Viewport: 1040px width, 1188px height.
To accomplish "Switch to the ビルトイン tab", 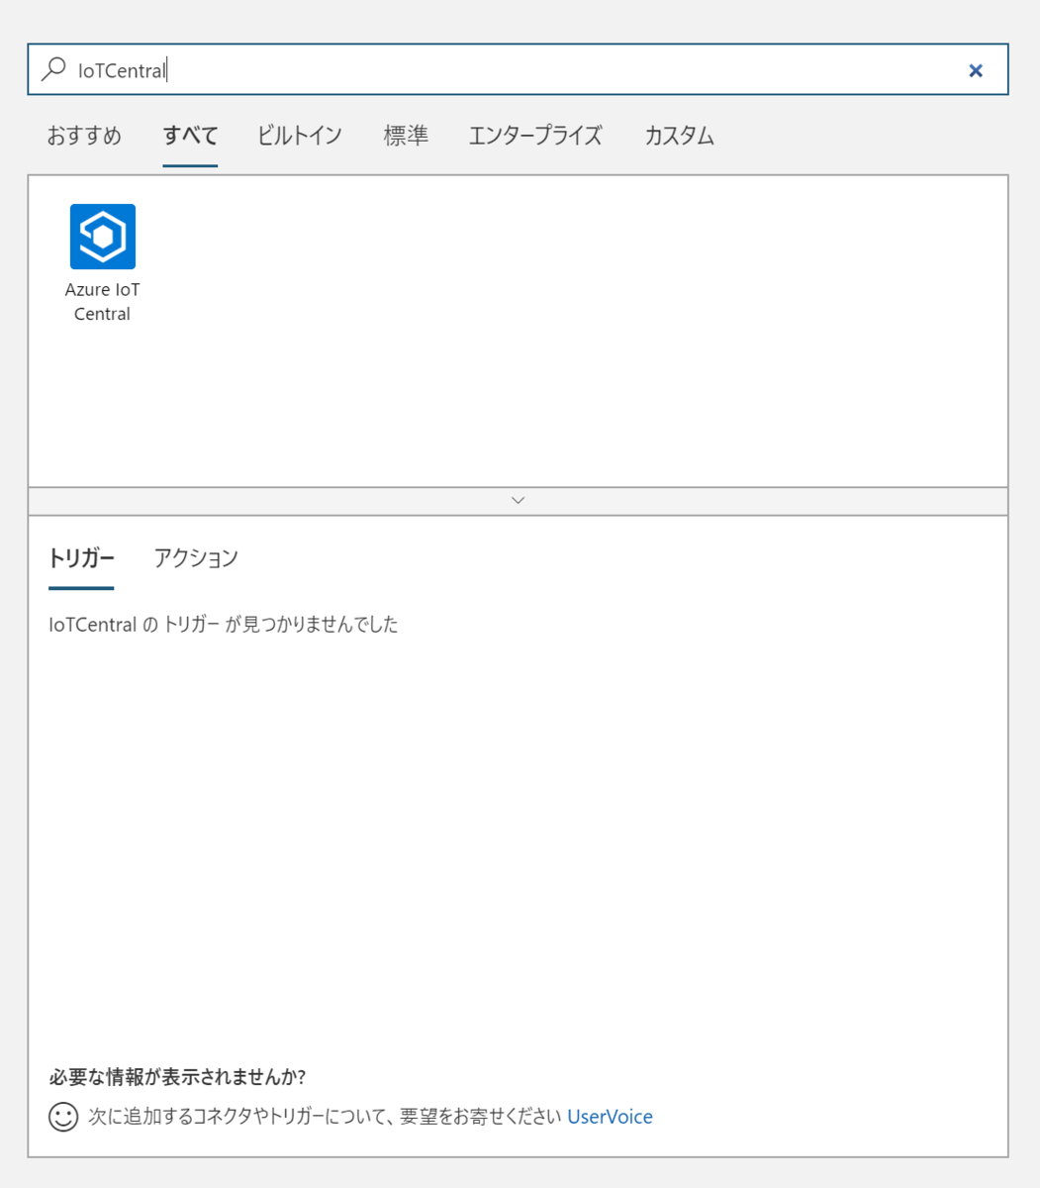I will 300,136.
